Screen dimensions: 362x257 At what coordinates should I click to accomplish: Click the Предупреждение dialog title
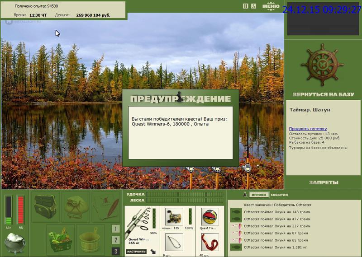[x=181, y=99]
